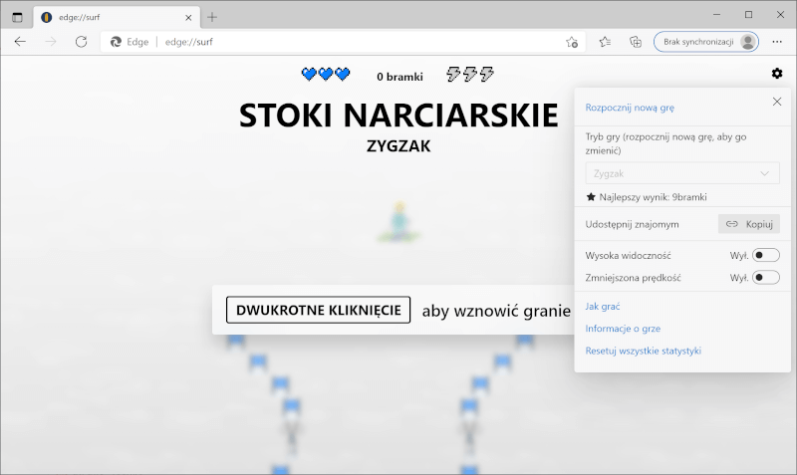Click the Kopiuj share button
Screen dimensions: 797x475
pos(749,224)
